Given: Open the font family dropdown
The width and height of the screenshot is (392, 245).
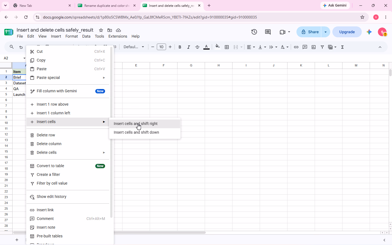Looking at the screenshot, I should (134, 47).
